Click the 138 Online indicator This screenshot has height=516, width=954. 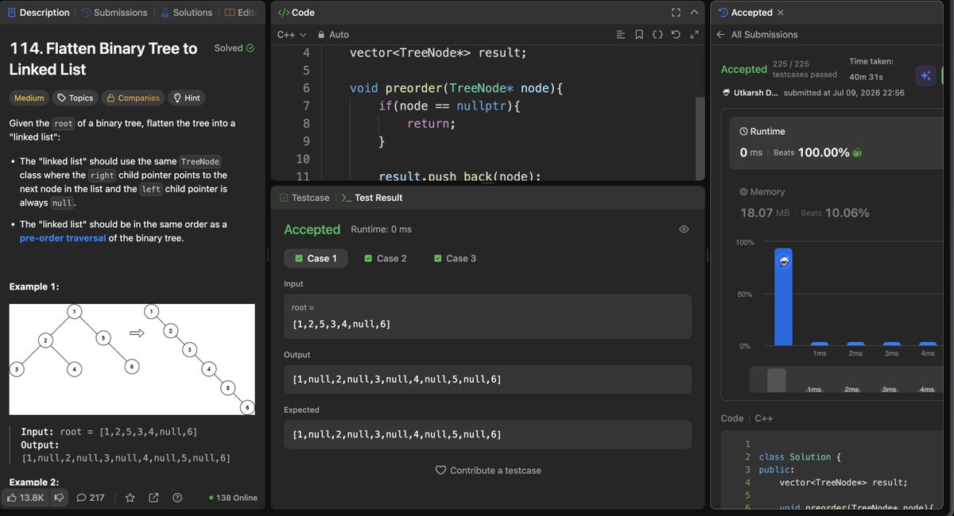tap(233, 498)
